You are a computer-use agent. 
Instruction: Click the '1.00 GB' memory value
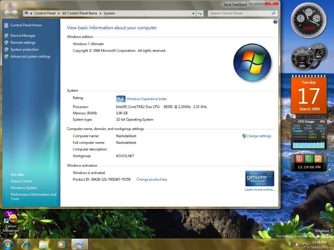(x=122, y=113)
